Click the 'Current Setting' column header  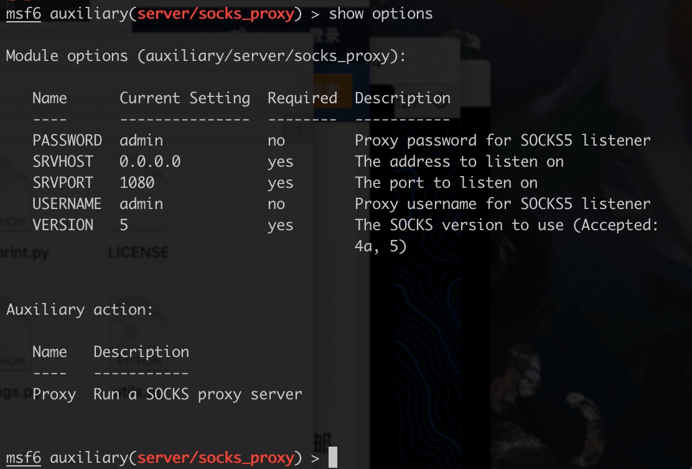click(185, 98)
